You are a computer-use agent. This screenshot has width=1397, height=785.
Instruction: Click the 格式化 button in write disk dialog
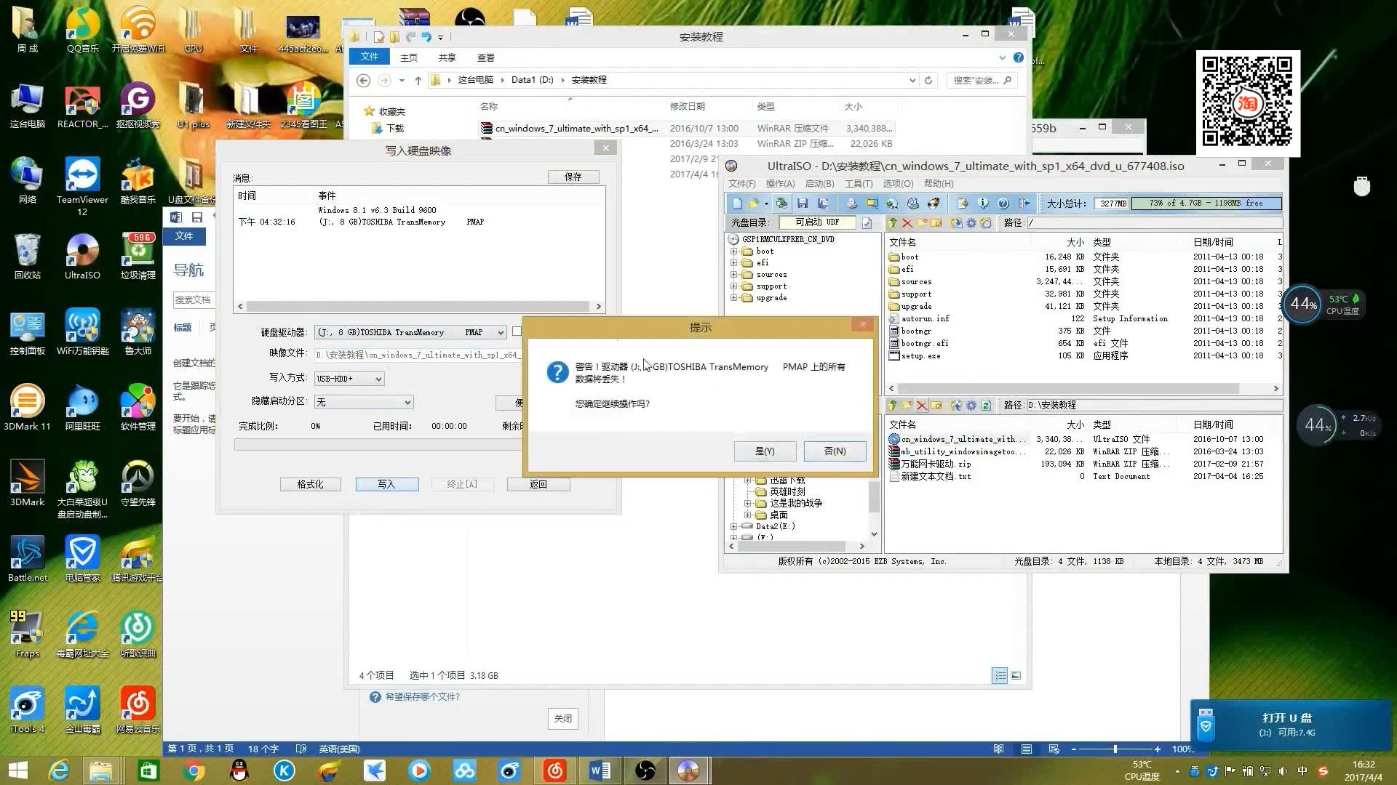coord(310,484)
